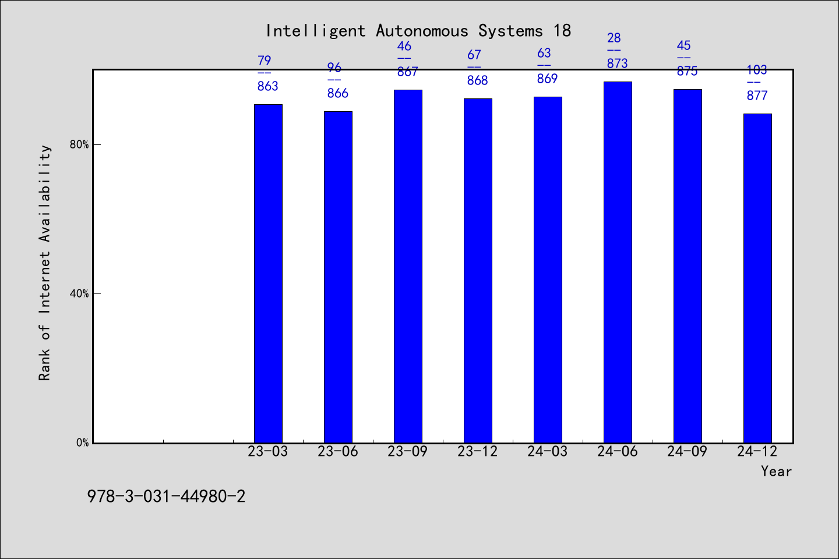Image resolution: width=839 pixels, height=559 pixels.
Task: Click the 40% y-axis tick label
Action: pyautogui.click(x=79, y=293)
